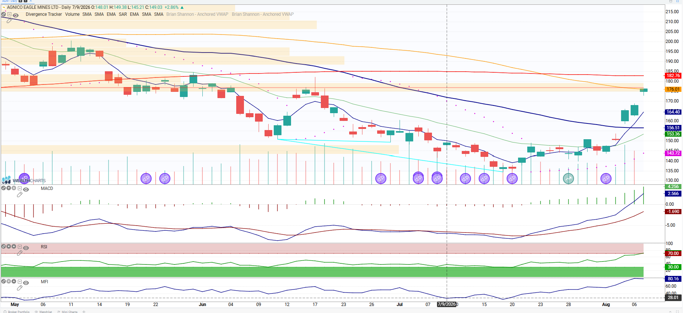The height and width of the screenshot is (313, 684).
Task: Click the green arrow event marker near Jul 28
Action: [568, 179]
